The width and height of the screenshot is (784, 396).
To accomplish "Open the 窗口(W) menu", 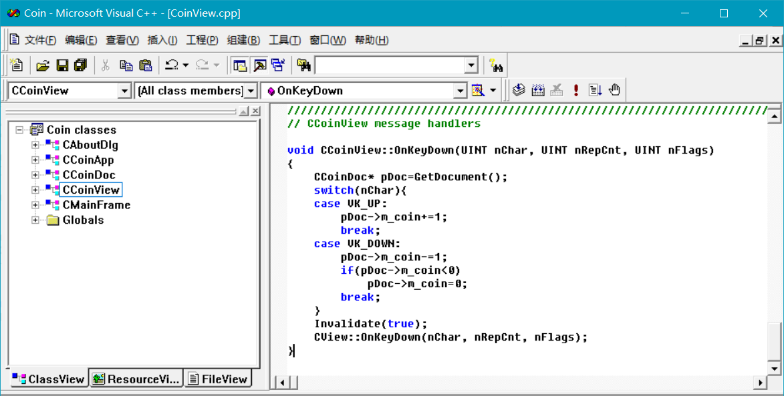I will point(328,41).
